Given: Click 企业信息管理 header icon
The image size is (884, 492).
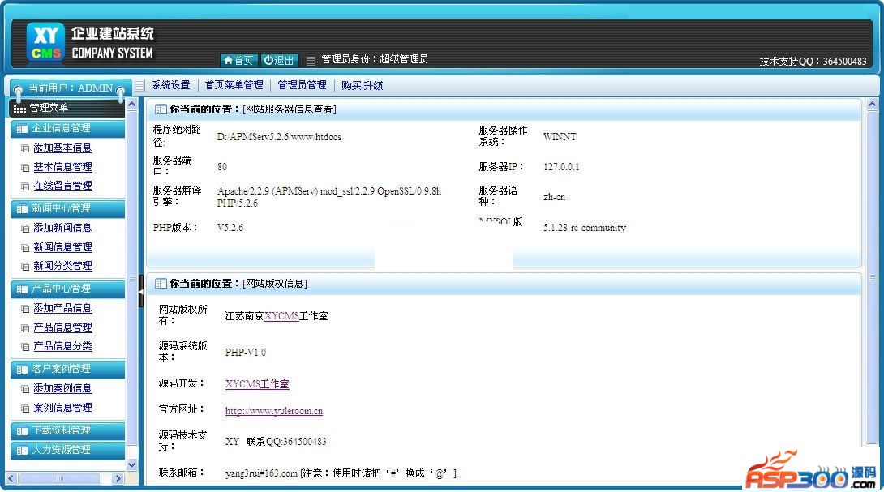Looking at the screenshot, I should pos(22,129).
